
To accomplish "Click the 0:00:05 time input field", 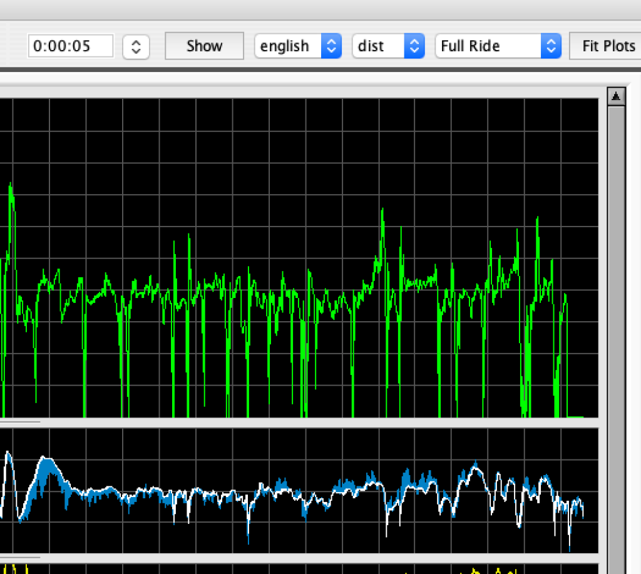I will click(x=71, y=46).
